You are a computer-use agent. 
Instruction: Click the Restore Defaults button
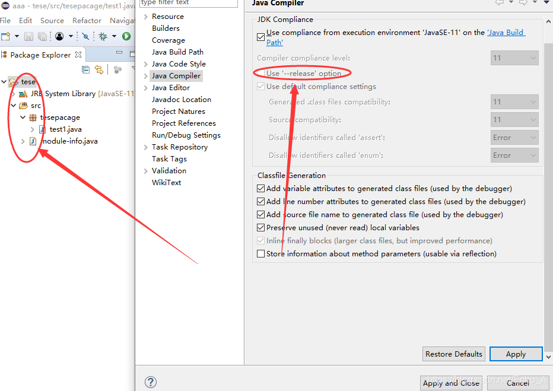coord(453,354)
